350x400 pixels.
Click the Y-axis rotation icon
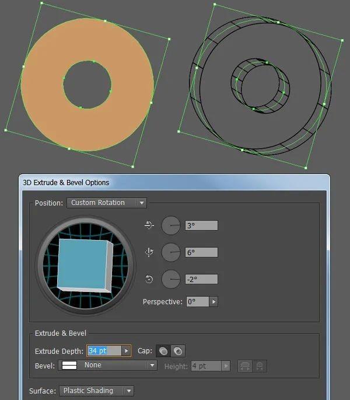pyautogui.click(x=149, y=252)
